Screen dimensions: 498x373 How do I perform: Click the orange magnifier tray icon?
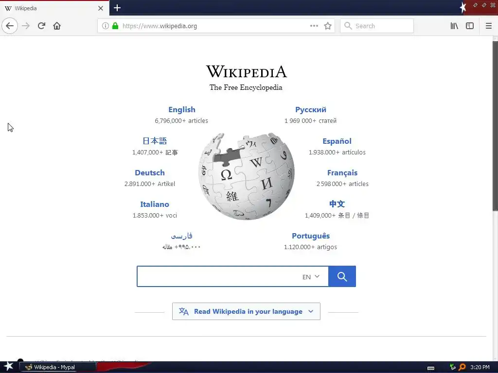pos(462,367)
